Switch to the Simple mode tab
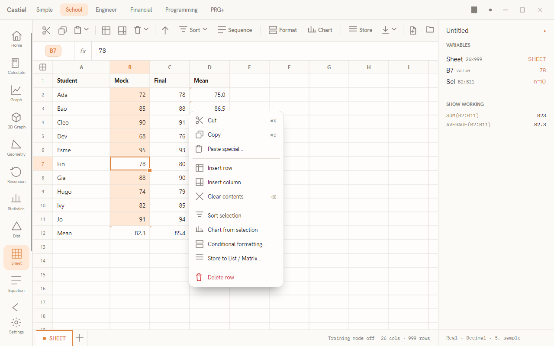Image resolution: width=554 pixels, height=346 pixels. point(45,10)
